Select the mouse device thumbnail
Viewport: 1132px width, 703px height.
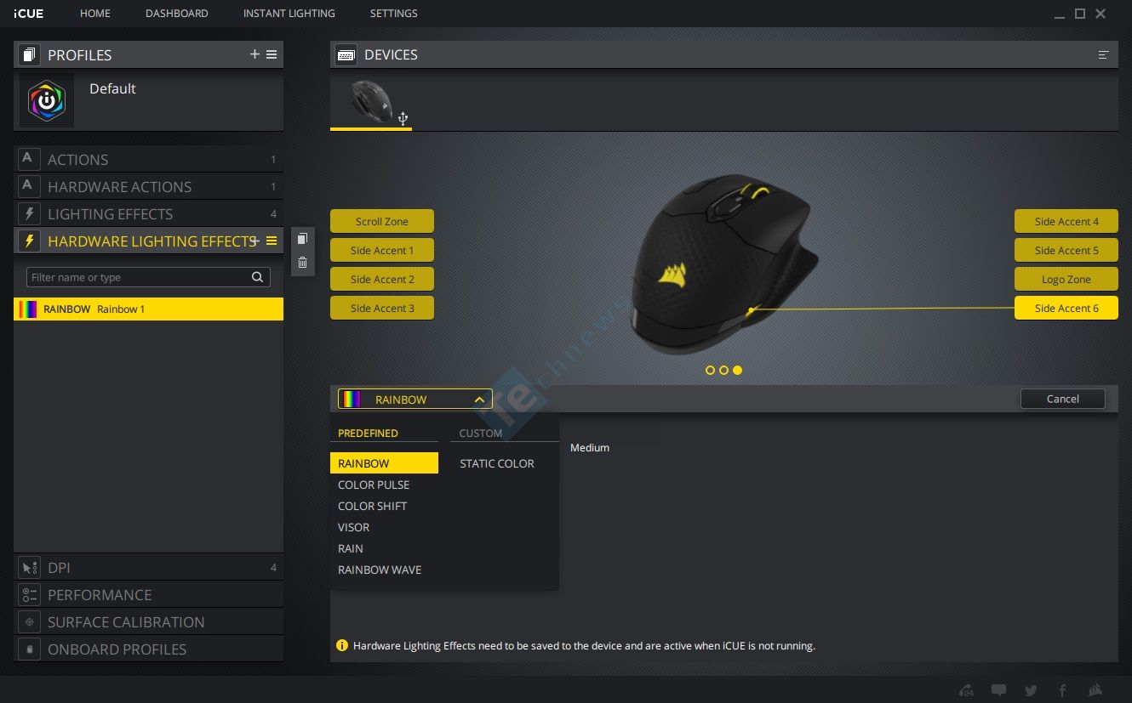tap(371, 102)
